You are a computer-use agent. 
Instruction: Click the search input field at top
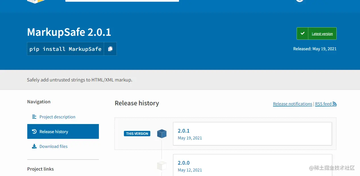point(122,1)
